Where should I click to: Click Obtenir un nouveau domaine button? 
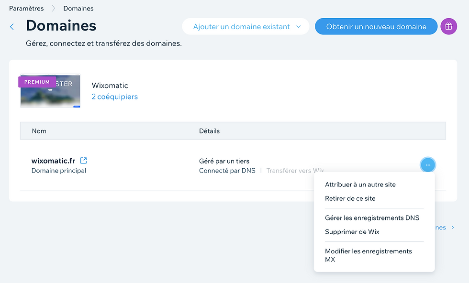[x=376, y=26]
